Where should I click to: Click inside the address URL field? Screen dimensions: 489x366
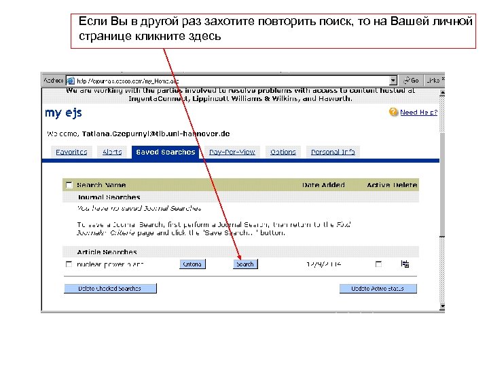(x=228, y=81)
